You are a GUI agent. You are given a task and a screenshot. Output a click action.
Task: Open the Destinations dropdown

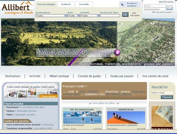(51, 16)
